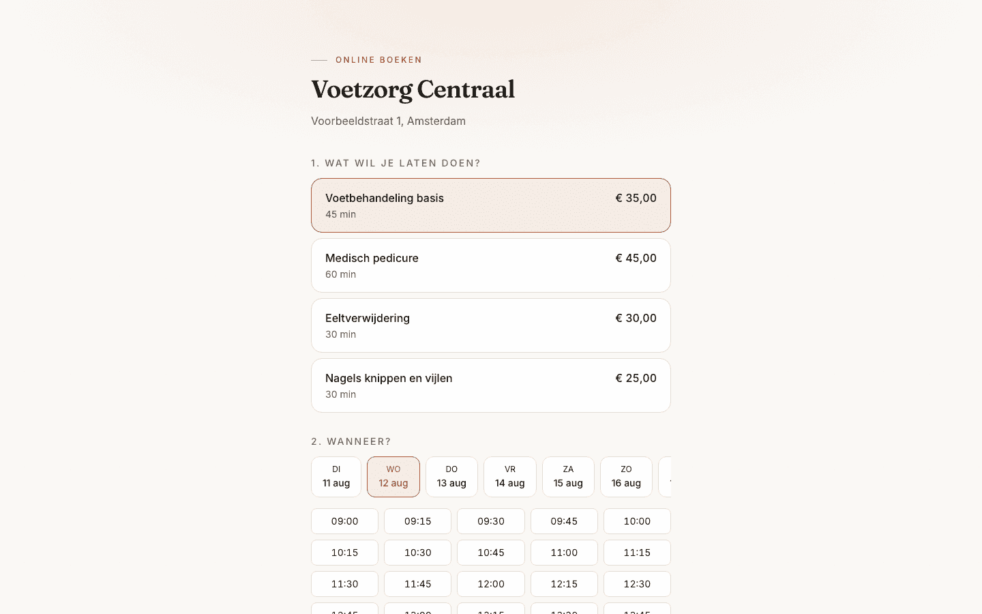Select the date WO 12 aug
982x614 pixels.
click(x=393, y=477)
